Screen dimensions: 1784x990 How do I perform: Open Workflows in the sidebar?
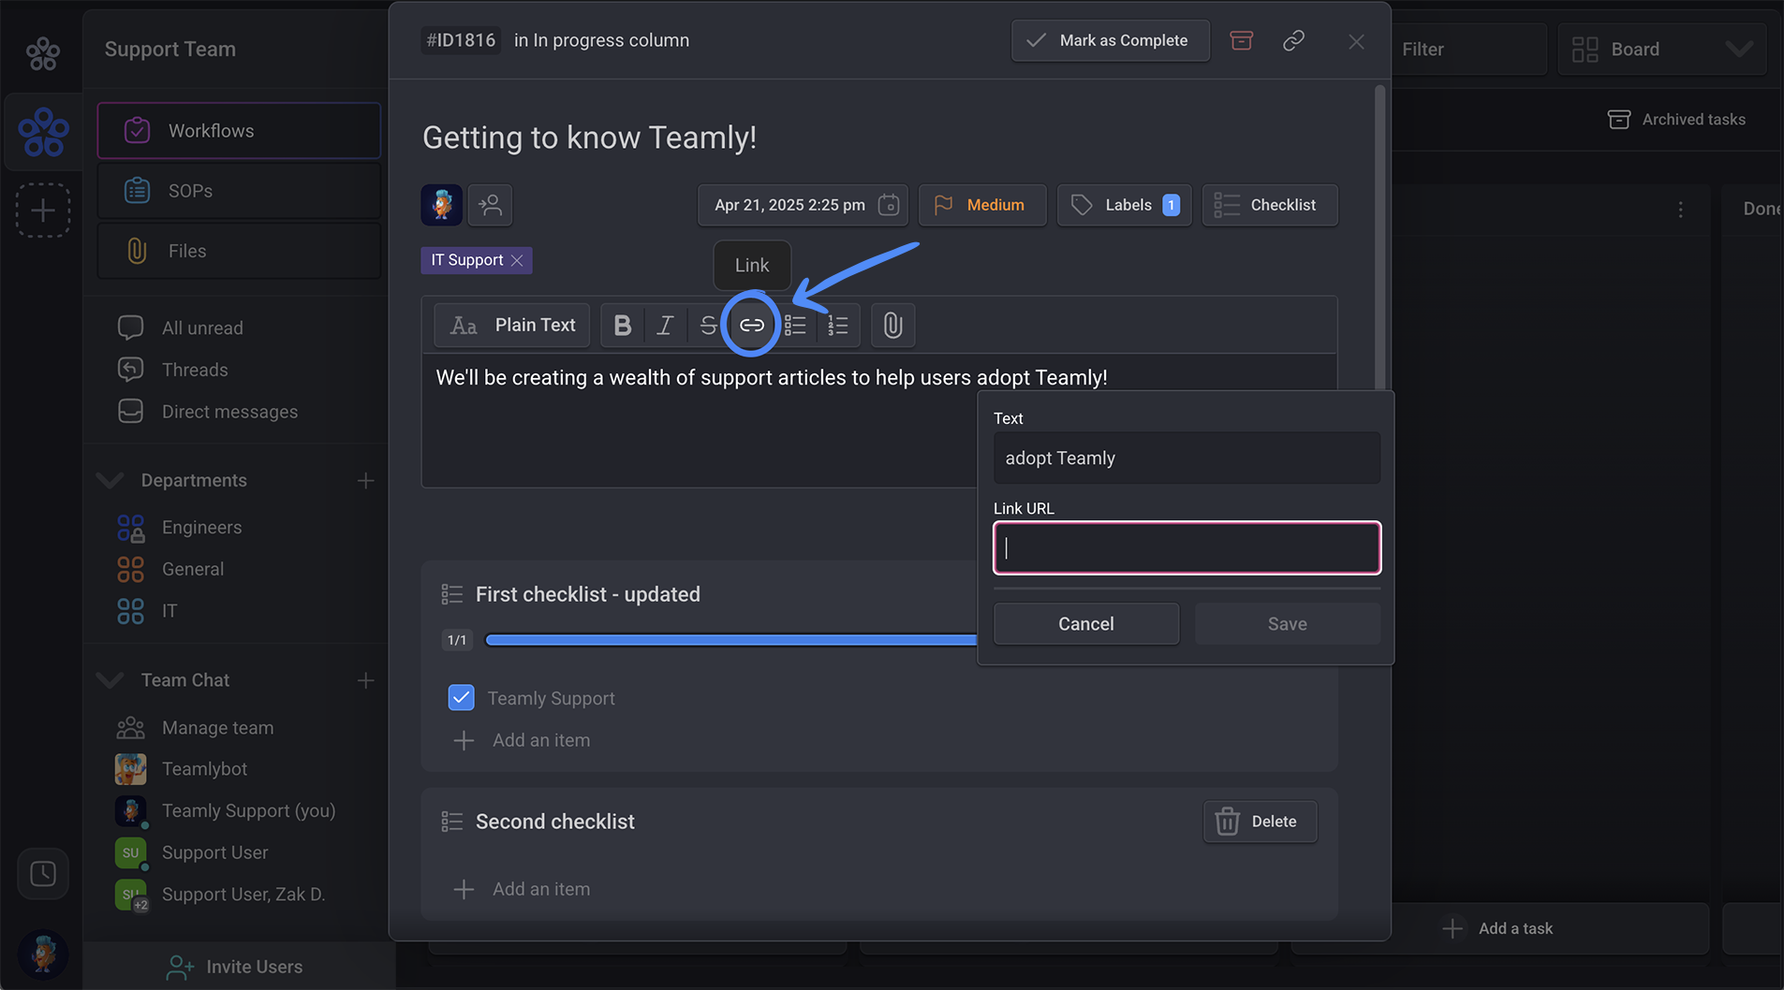tap(239, 131)
